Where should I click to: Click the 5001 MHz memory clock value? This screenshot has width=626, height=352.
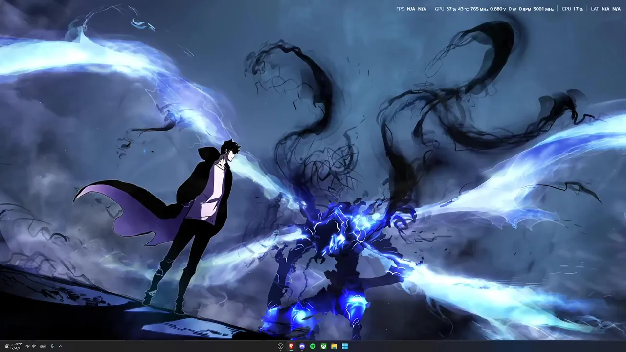[x=543, y=9]
